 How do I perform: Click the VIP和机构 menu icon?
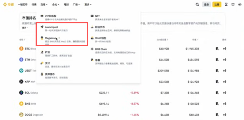tap(42, 16)
